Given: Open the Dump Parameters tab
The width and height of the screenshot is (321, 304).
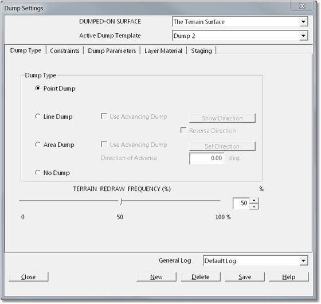Looking at the screenshot, I should pyautogui.click(x=112, y=50).
